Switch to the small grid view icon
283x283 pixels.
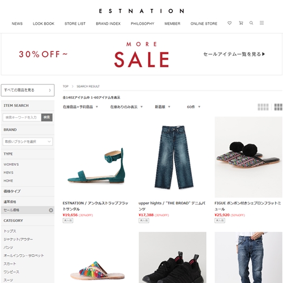(x=263, y=107)
